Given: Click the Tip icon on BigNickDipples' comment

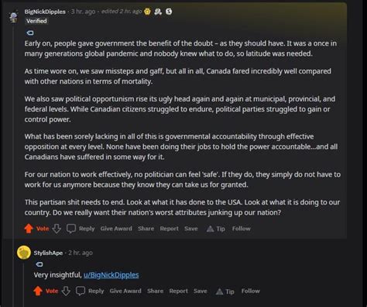Looking at the screenshot, I should tap(211, 229).
